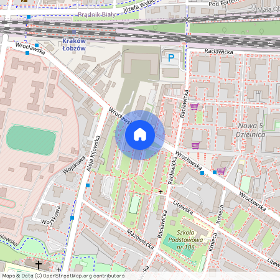Select the Mazowiecka street label
280x280 pixels.
coord(141,239)
